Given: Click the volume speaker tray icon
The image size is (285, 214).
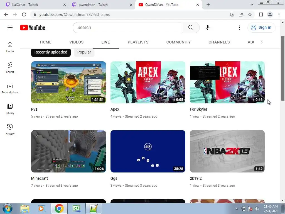Looking at the screenshot, I should pyautogui.click(x=257, y=209).
